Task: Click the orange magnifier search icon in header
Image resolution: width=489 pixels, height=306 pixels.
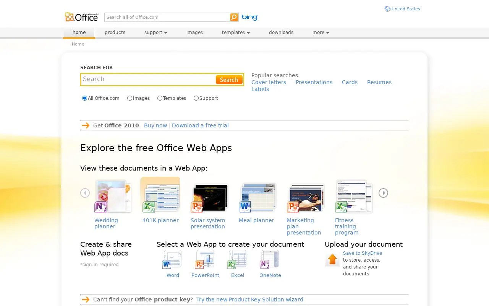Action: point(234,17)
